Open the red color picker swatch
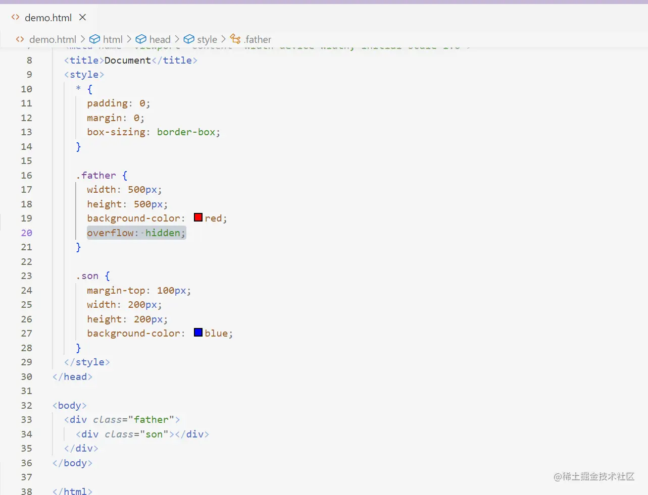This screenshot has width=648, height=495. [x=198, y=217]
